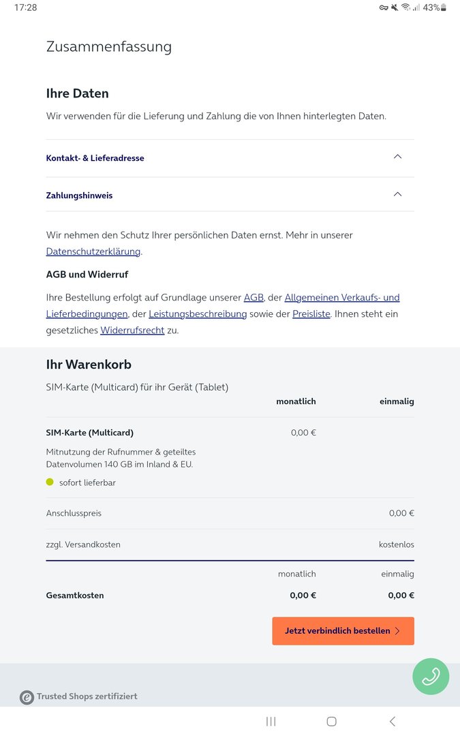Tap the muted sound status icon
Screen dimensions: 460x736
pos(394,7)
